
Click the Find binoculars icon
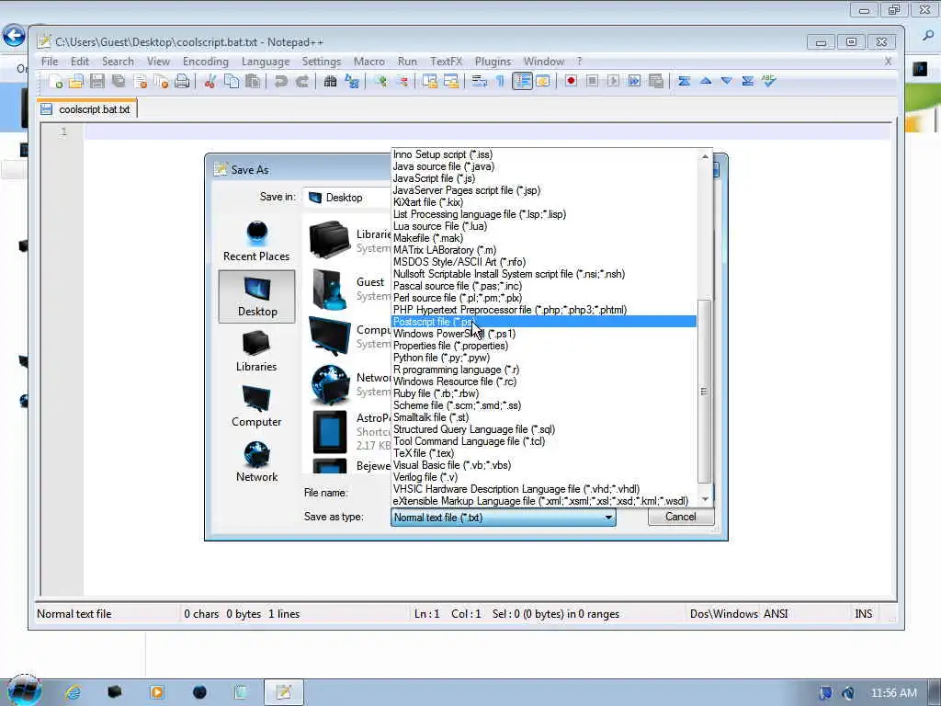pyautogui.click(x=330, y=81)
